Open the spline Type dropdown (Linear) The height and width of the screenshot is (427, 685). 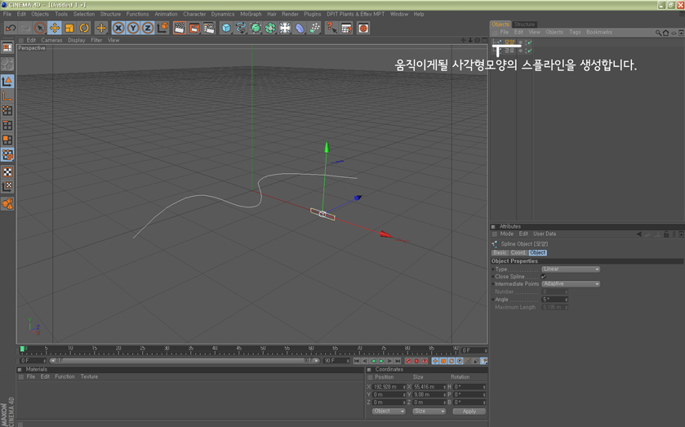pos(571,269)
